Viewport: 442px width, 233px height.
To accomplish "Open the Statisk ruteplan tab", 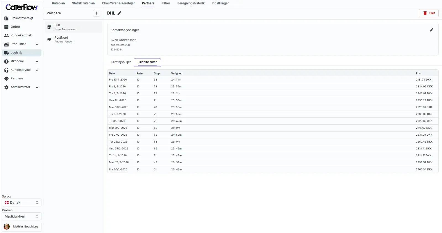I will (83, 3).
